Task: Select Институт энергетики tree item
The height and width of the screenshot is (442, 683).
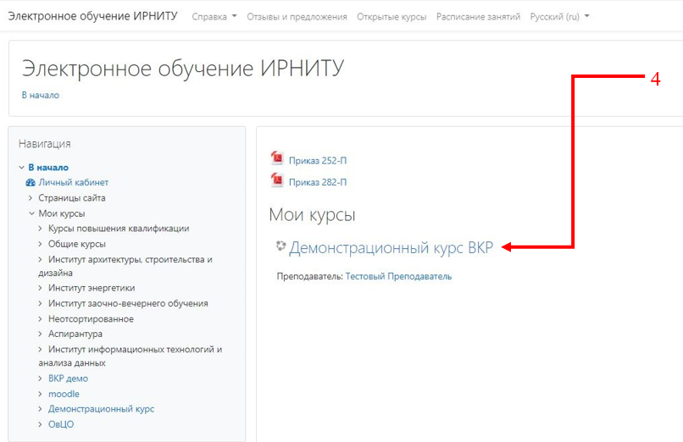Action: pyautogui.click(x=92, y=288)
